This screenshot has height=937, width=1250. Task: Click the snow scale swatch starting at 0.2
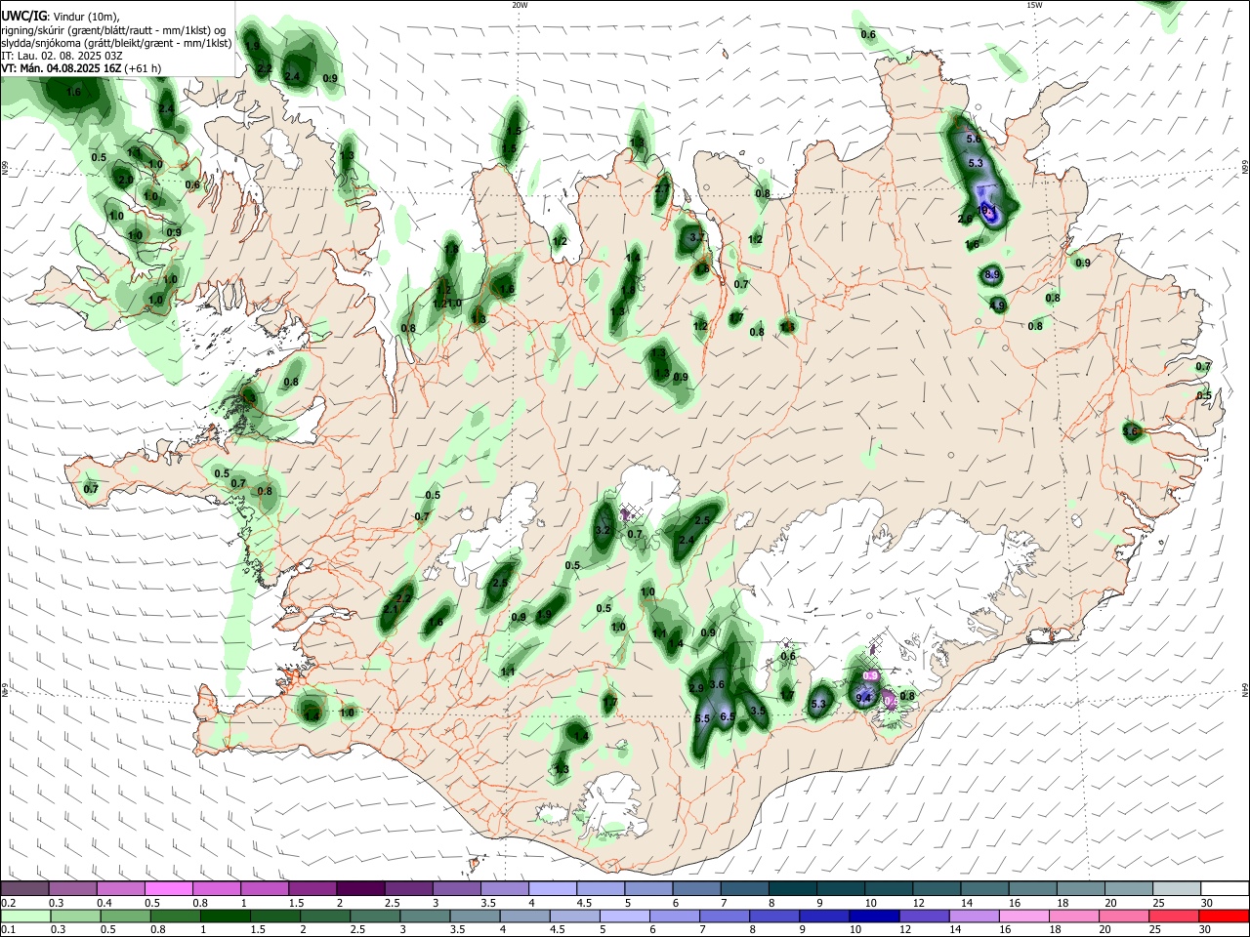point(24,888)
